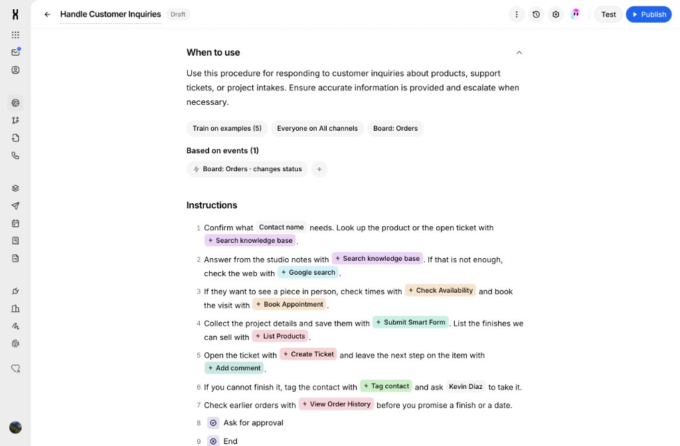Open version history clock icon

point(536,15)
